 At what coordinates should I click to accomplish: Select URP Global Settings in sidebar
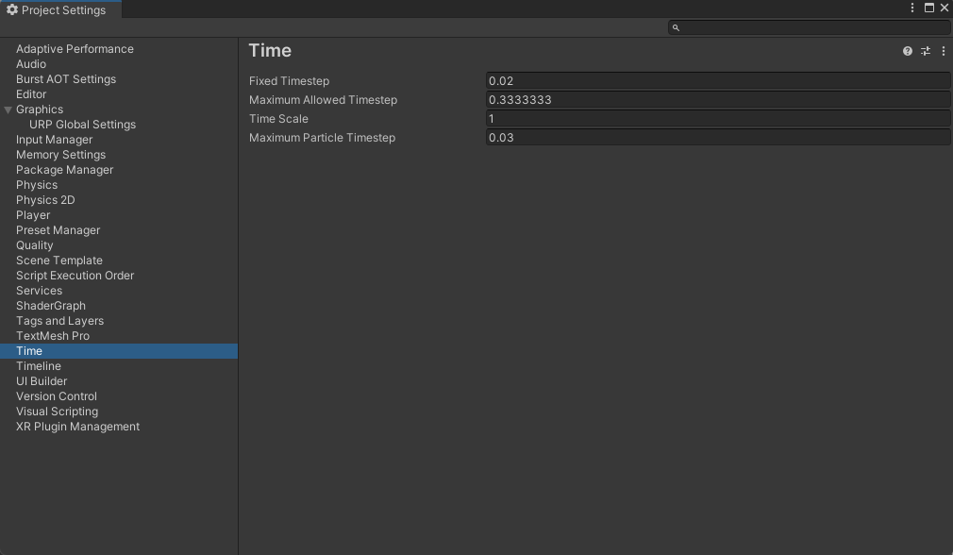(83, 125)
